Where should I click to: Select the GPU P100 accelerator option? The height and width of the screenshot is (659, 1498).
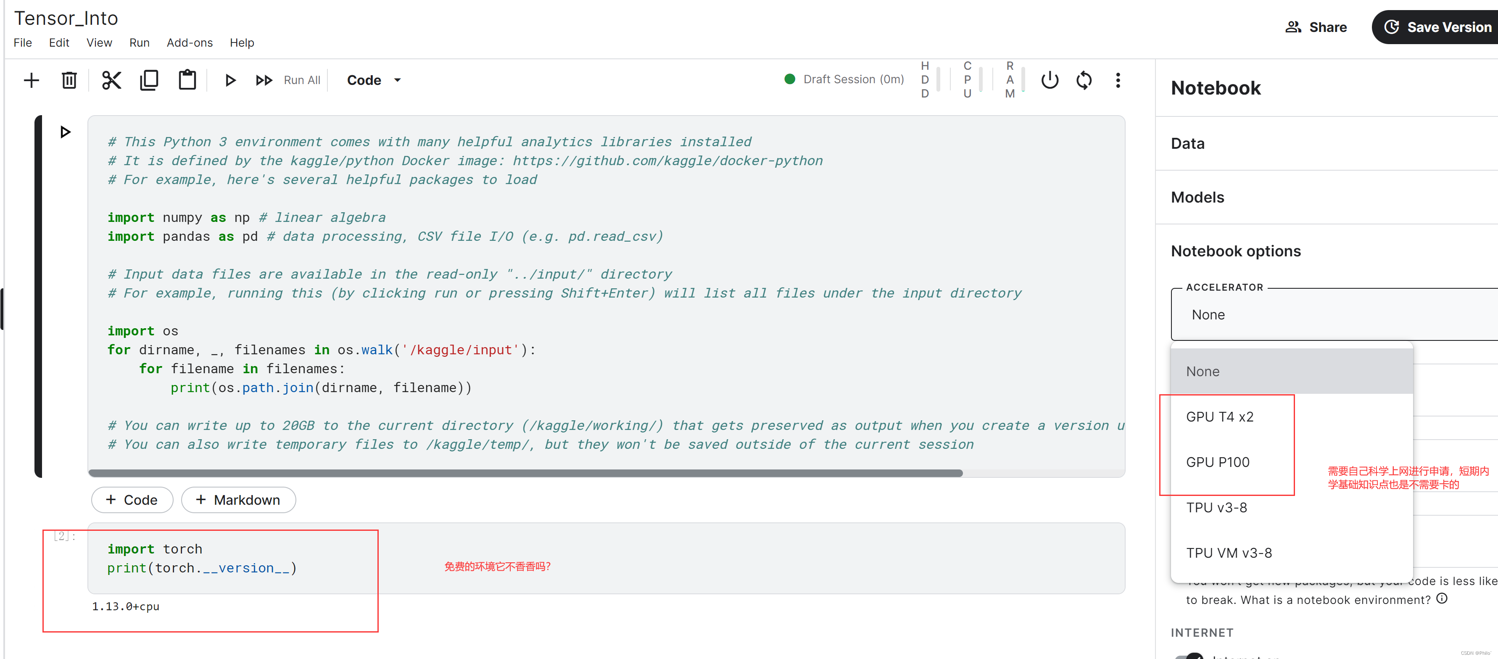(x=1219, y=461)
